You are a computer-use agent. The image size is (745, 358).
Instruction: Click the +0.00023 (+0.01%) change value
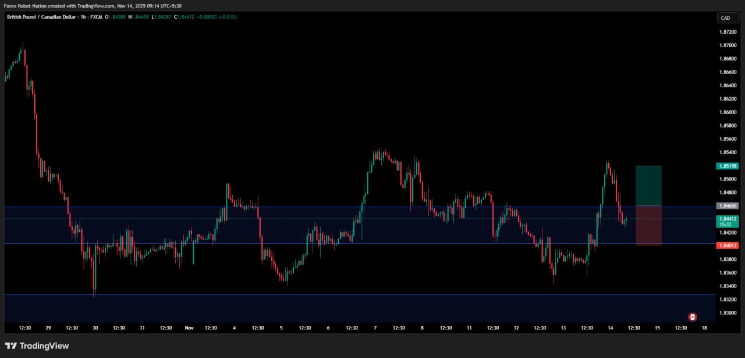pyautogui.click(x=217, y=17)
